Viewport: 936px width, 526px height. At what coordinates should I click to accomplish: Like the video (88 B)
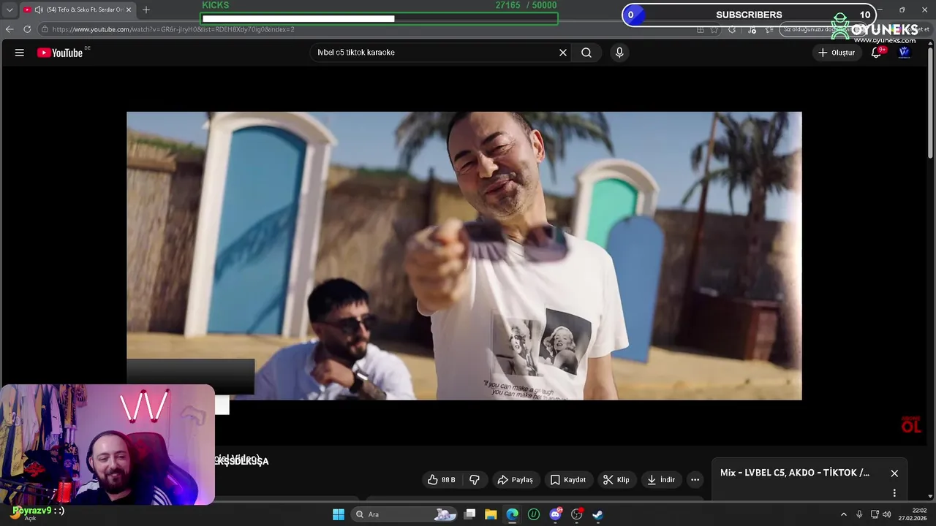tap(442, 480)
